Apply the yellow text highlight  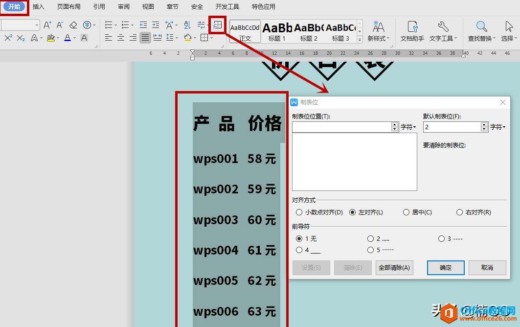tap(51, 38)
